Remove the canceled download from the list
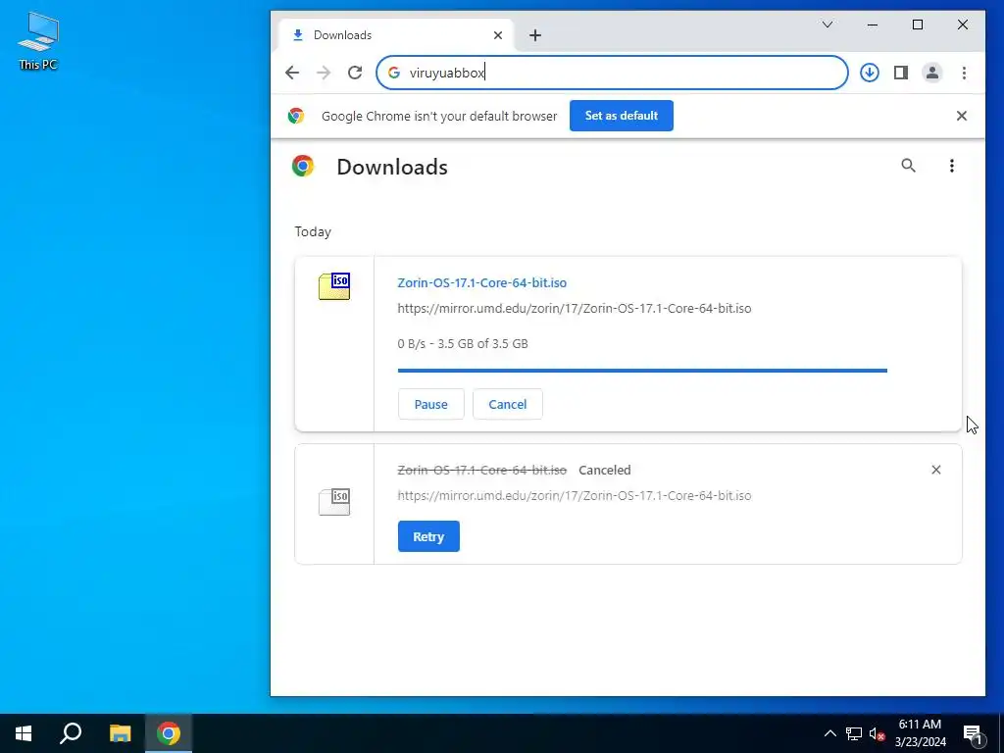Viewport: 1004px width, 753px height. (x=935, y=470)
